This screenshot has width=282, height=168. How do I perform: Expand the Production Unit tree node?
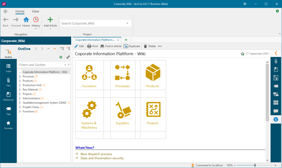click(x=20, y=85)
